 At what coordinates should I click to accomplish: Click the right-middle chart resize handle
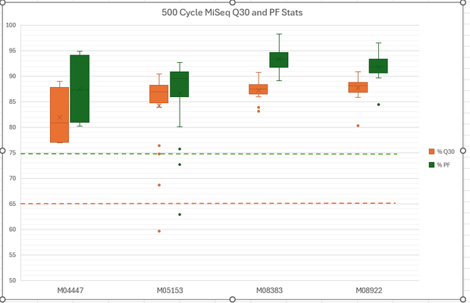(x=462, y=150)
